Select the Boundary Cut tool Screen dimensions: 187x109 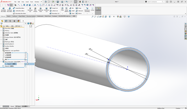pyautogui.click(x=54, y=13)
